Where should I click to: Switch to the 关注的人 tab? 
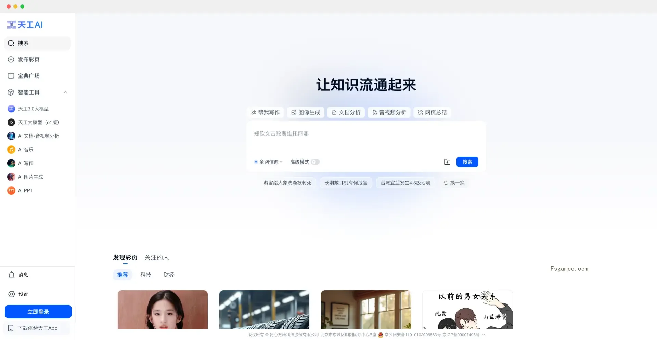tap(157, 257)
